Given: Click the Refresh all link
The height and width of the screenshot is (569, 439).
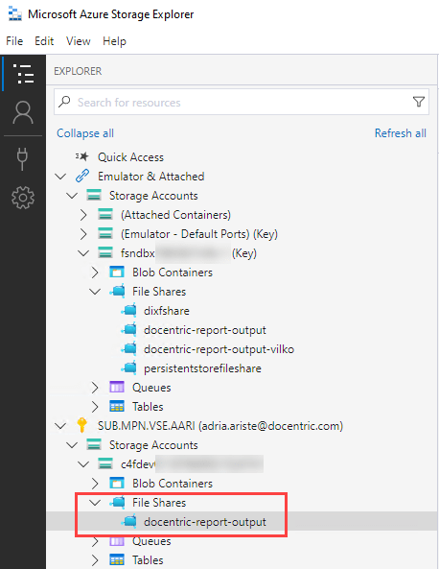Looking at the screenshot, I should 401,133.
